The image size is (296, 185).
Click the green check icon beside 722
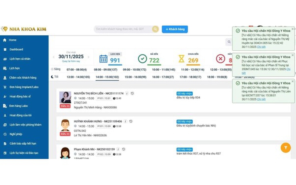[x=142, y=59]
